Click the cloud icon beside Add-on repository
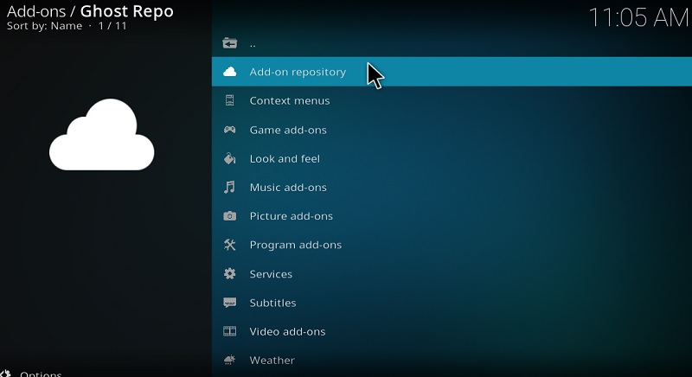The width and height of the screenshot is (692, 377). (x=229, y=72)
